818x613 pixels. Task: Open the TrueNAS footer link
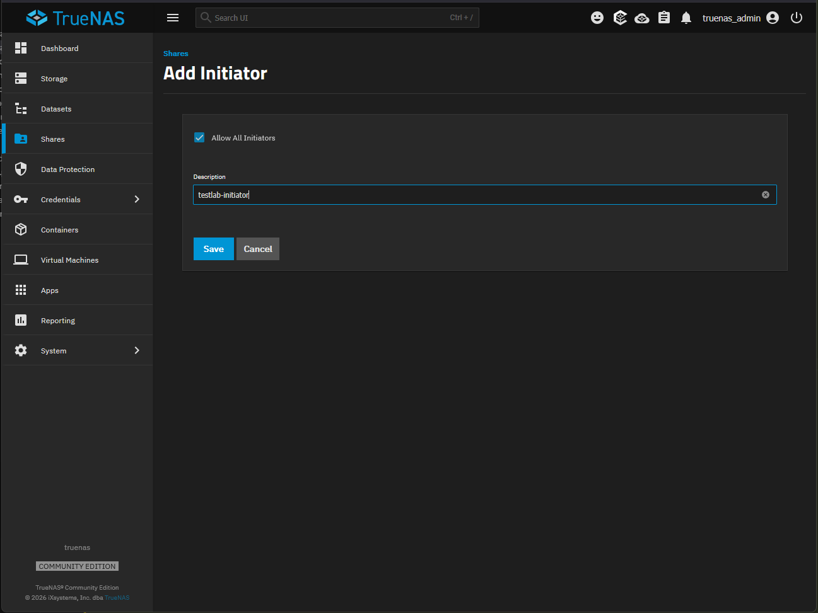tap(117, 598)
